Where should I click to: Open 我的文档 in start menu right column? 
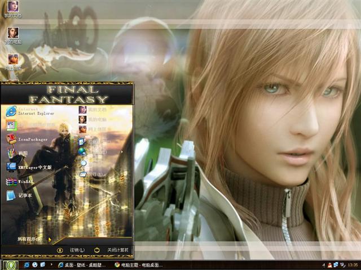[x=93, y=110]
